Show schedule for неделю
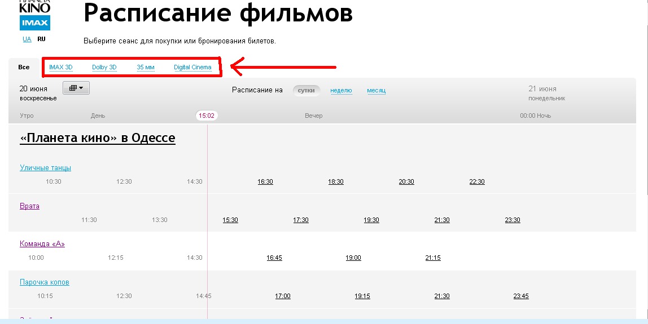Viewport: 648px width, 324px height. coord(341,90)
